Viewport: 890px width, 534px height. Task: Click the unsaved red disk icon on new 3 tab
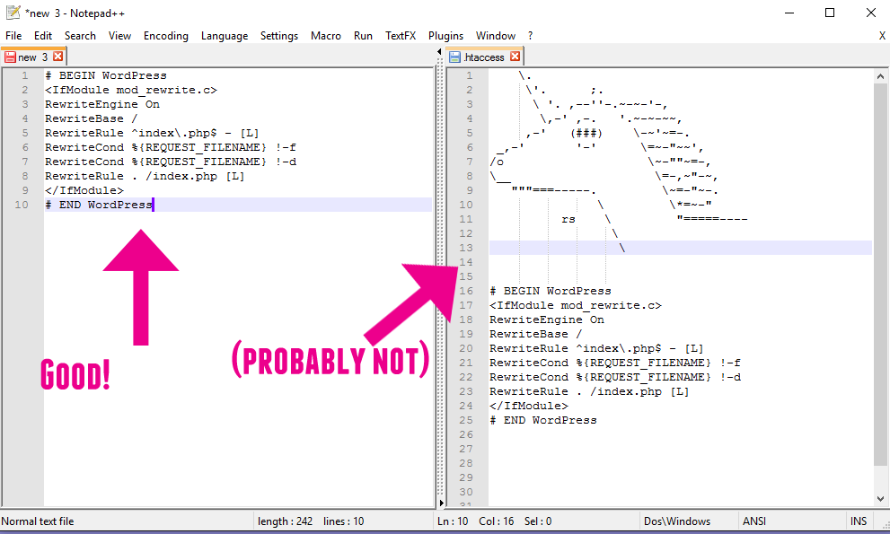point(10,57)
